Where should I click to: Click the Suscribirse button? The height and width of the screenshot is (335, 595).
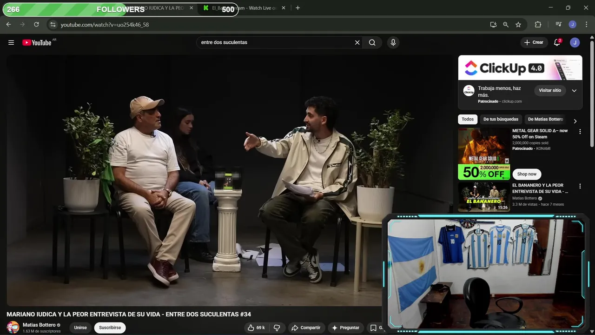(110, 328)
